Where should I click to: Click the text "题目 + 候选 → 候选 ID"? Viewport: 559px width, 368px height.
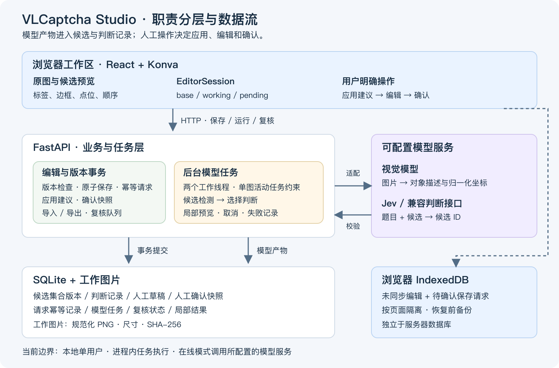tap(421, 217)
